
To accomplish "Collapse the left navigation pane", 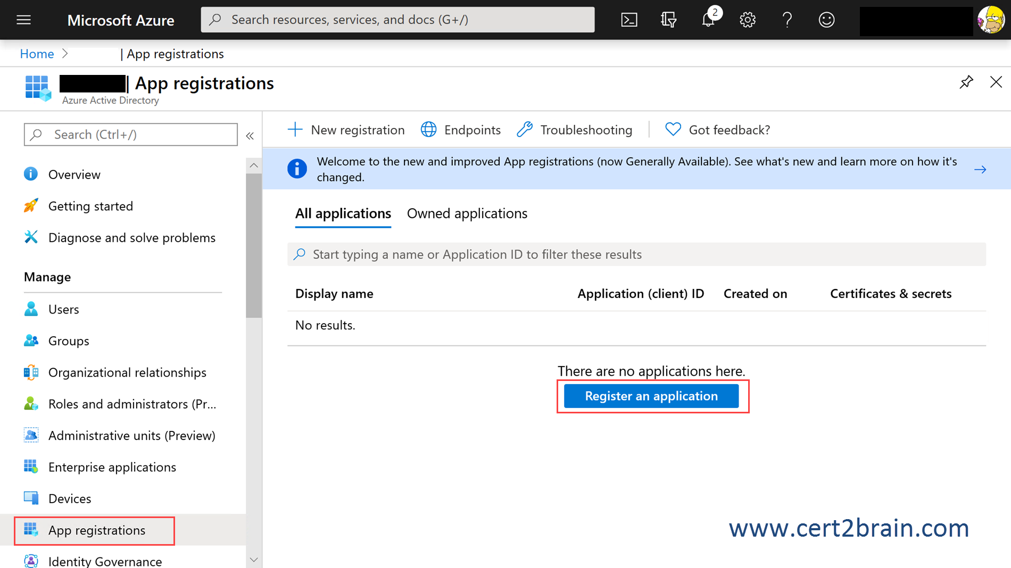I will tap(250, 136).
